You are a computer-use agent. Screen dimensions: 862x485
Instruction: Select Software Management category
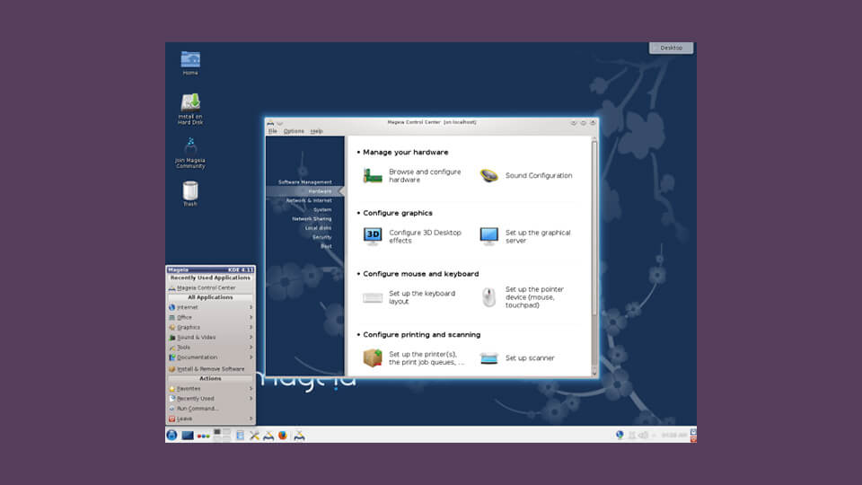coord(305,182)
